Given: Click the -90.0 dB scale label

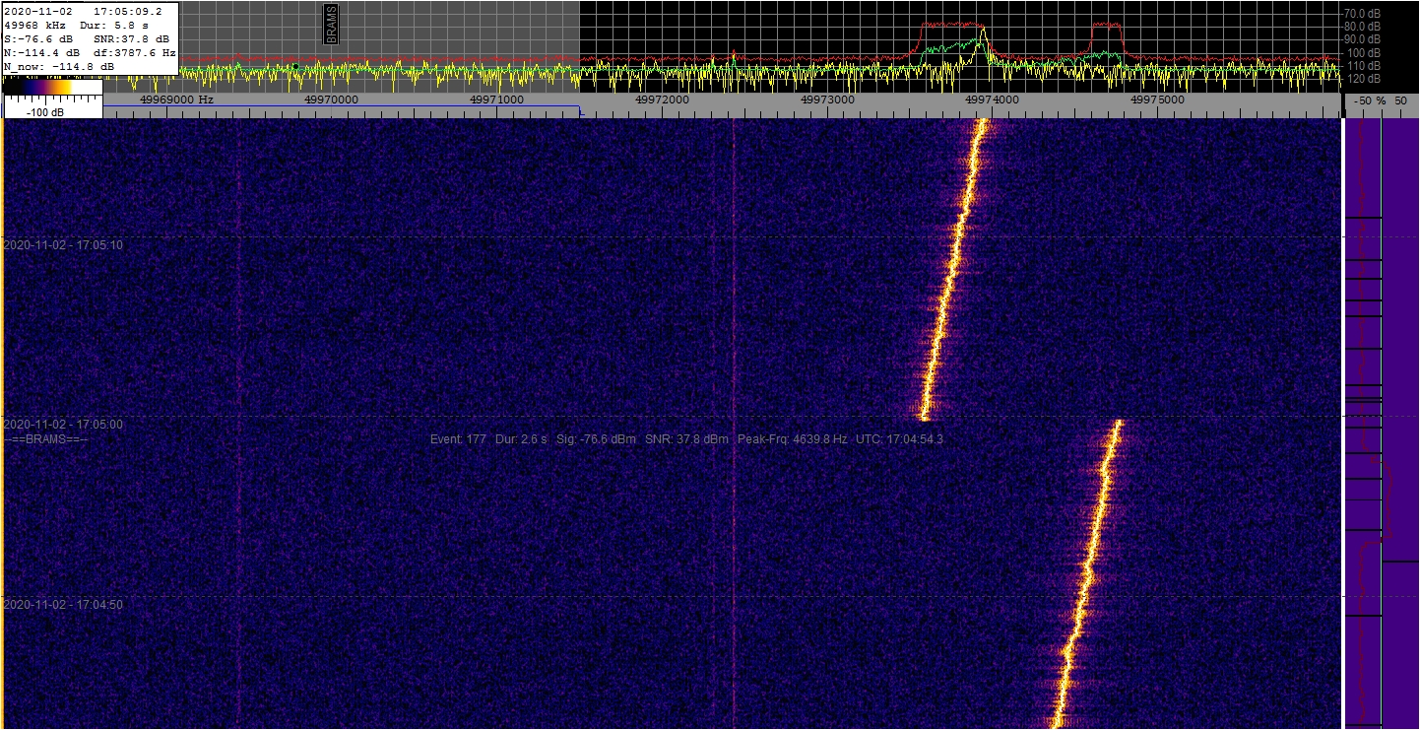Looking at the screenshot, I should tap(1362, 39).
